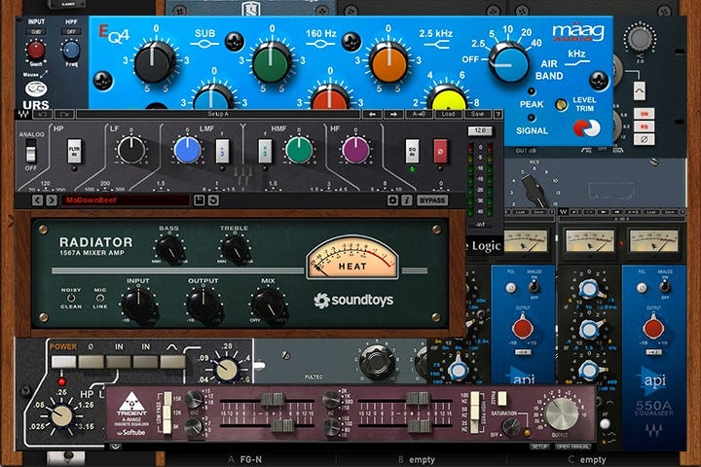
Task: Click the Maag Level Trim red-white knob
Action: tap(586, 128)
